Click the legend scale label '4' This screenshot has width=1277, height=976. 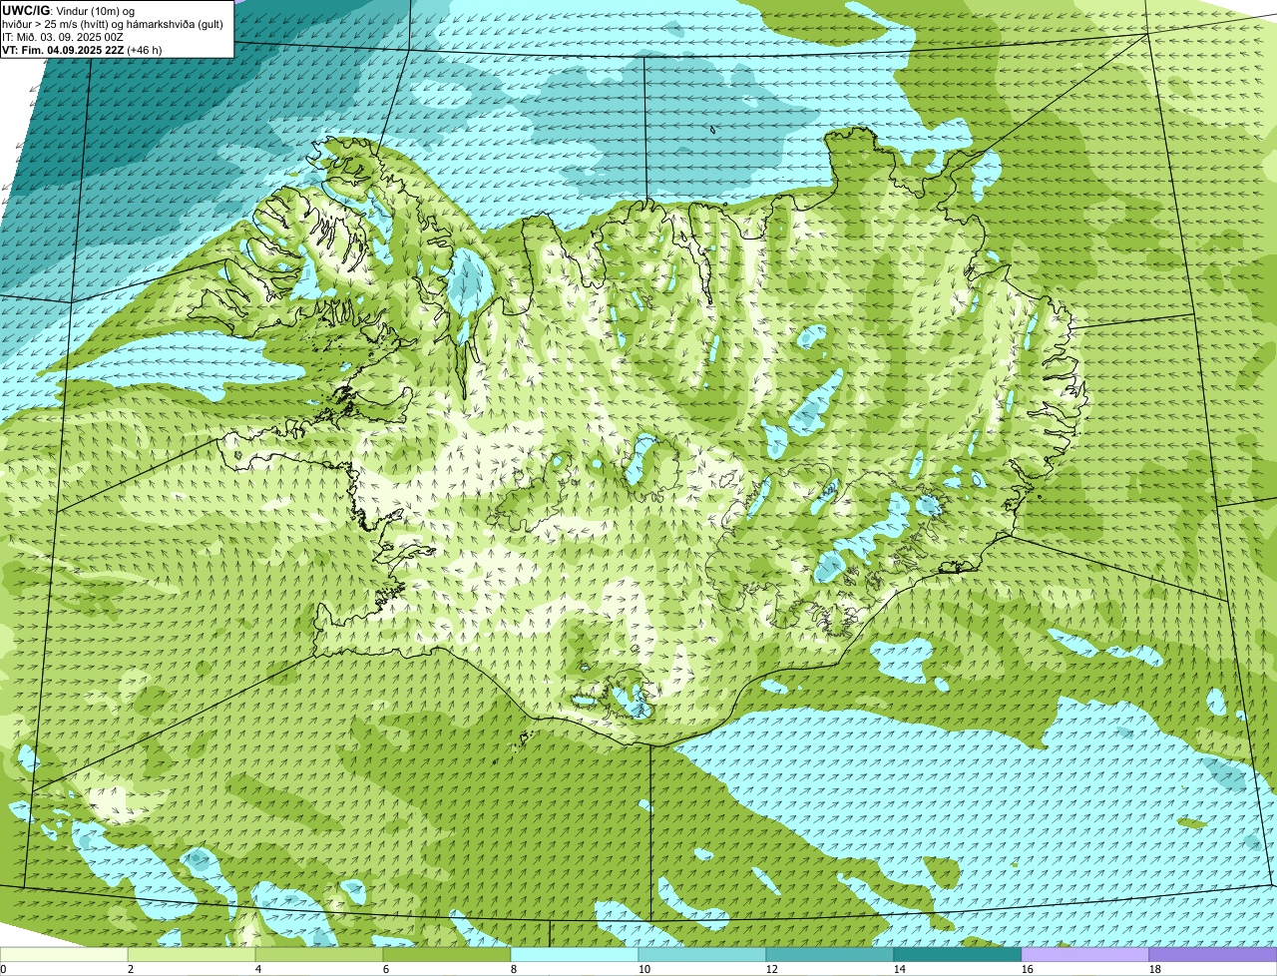coord(258,969)
